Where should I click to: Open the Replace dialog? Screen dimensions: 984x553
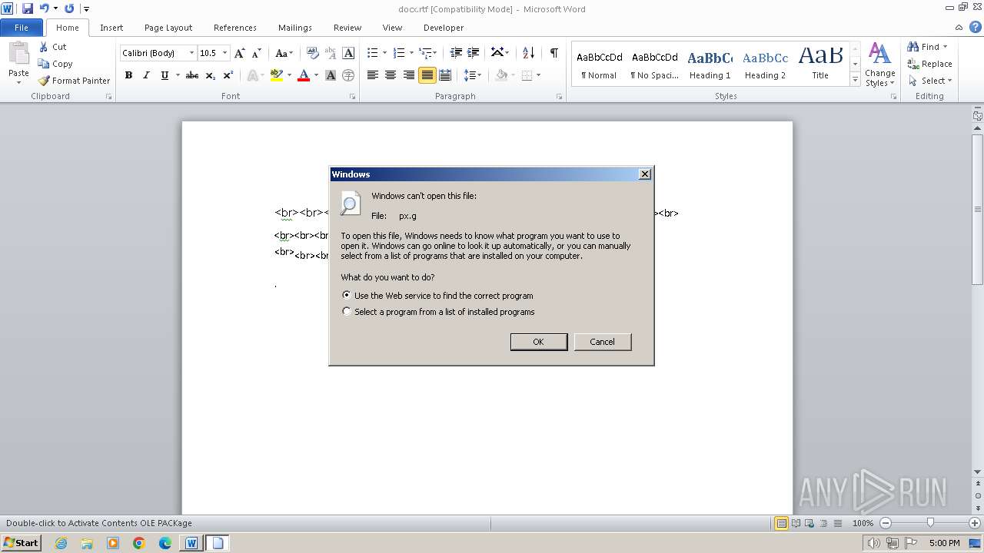tap(930, 64)
